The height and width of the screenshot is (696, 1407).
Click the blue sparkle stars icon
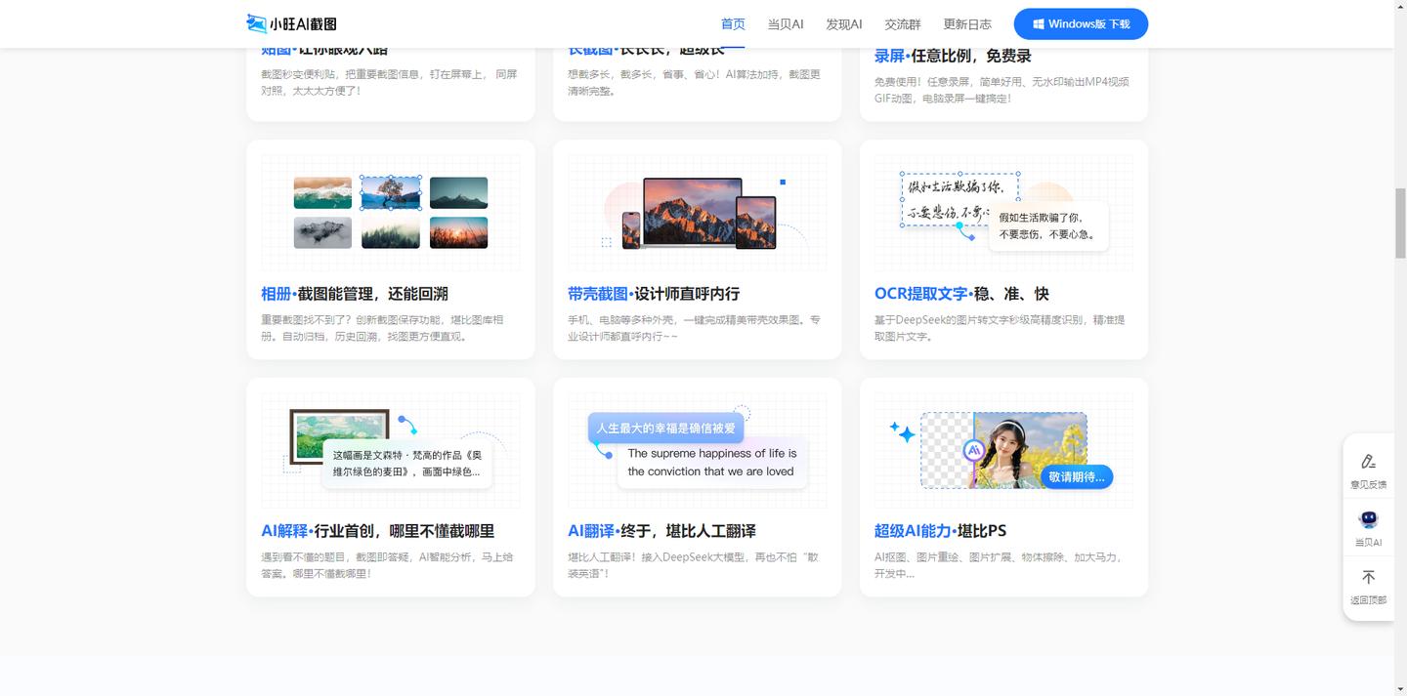click(901, 431)
